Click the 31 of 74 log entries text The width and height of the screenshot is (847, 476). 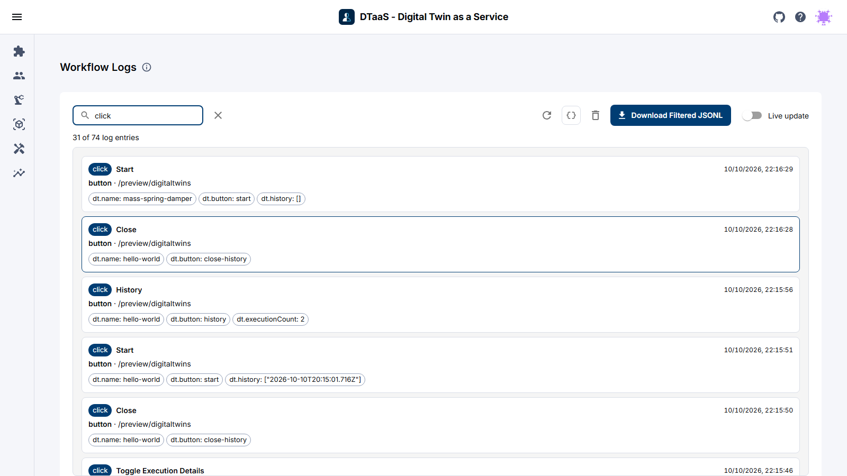click(106, 138)
